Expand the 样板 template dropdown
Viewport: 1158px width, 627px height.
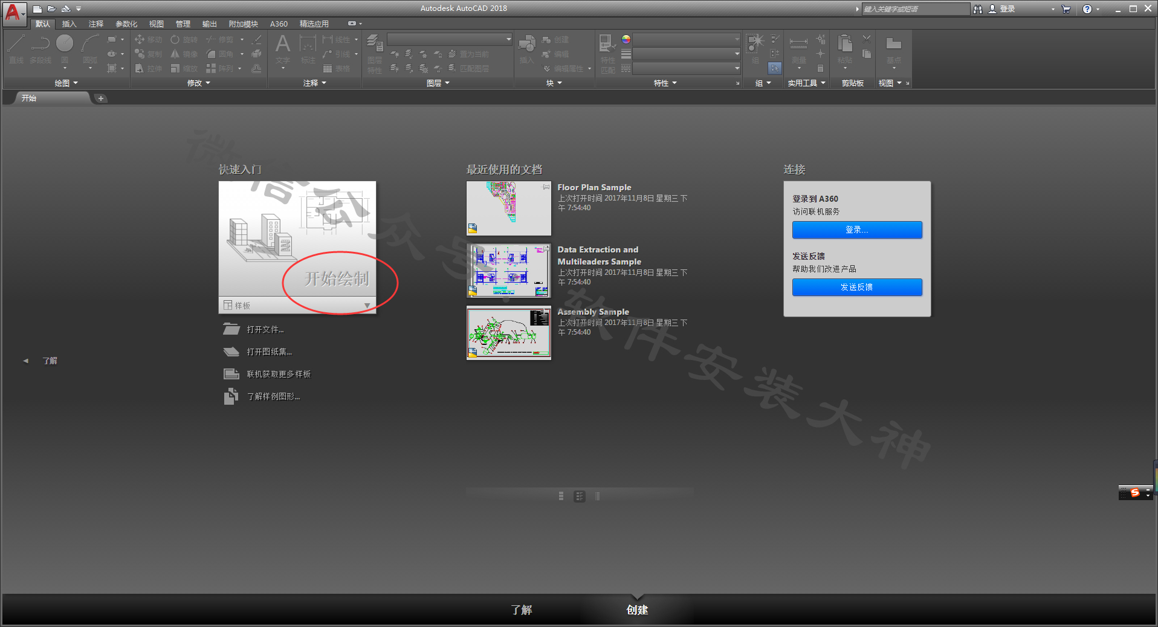coord(367,306)
